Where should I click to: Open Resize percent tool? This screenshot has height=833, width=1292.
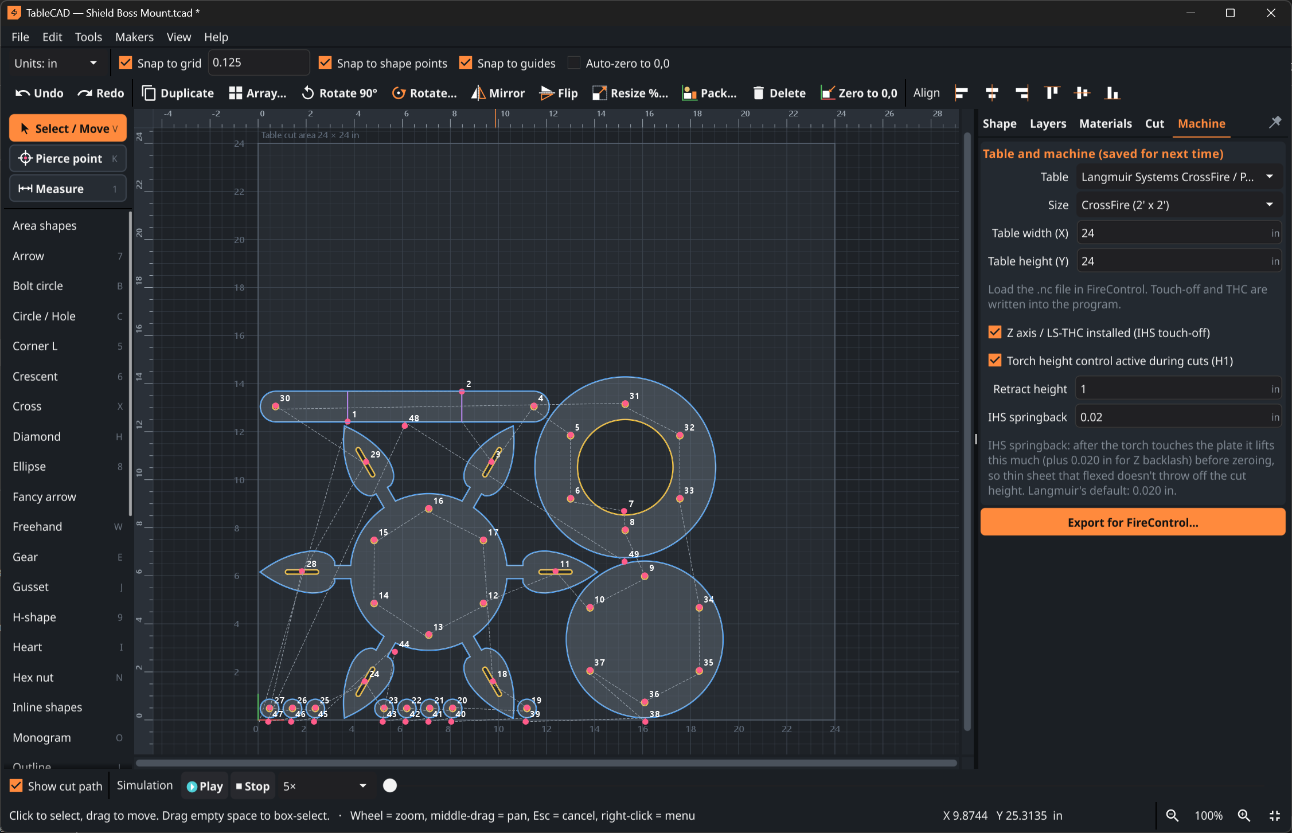point(630,93)
